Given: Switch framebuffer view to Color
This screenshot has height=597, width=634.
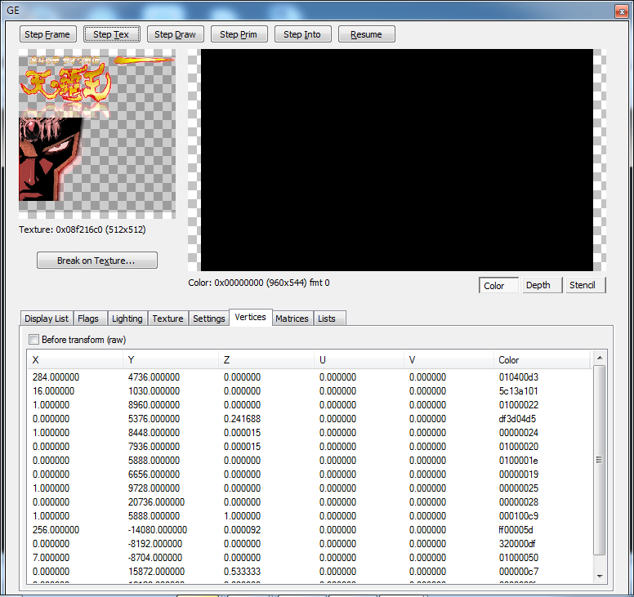Looking at the screenshot, I should click(498, 285).
